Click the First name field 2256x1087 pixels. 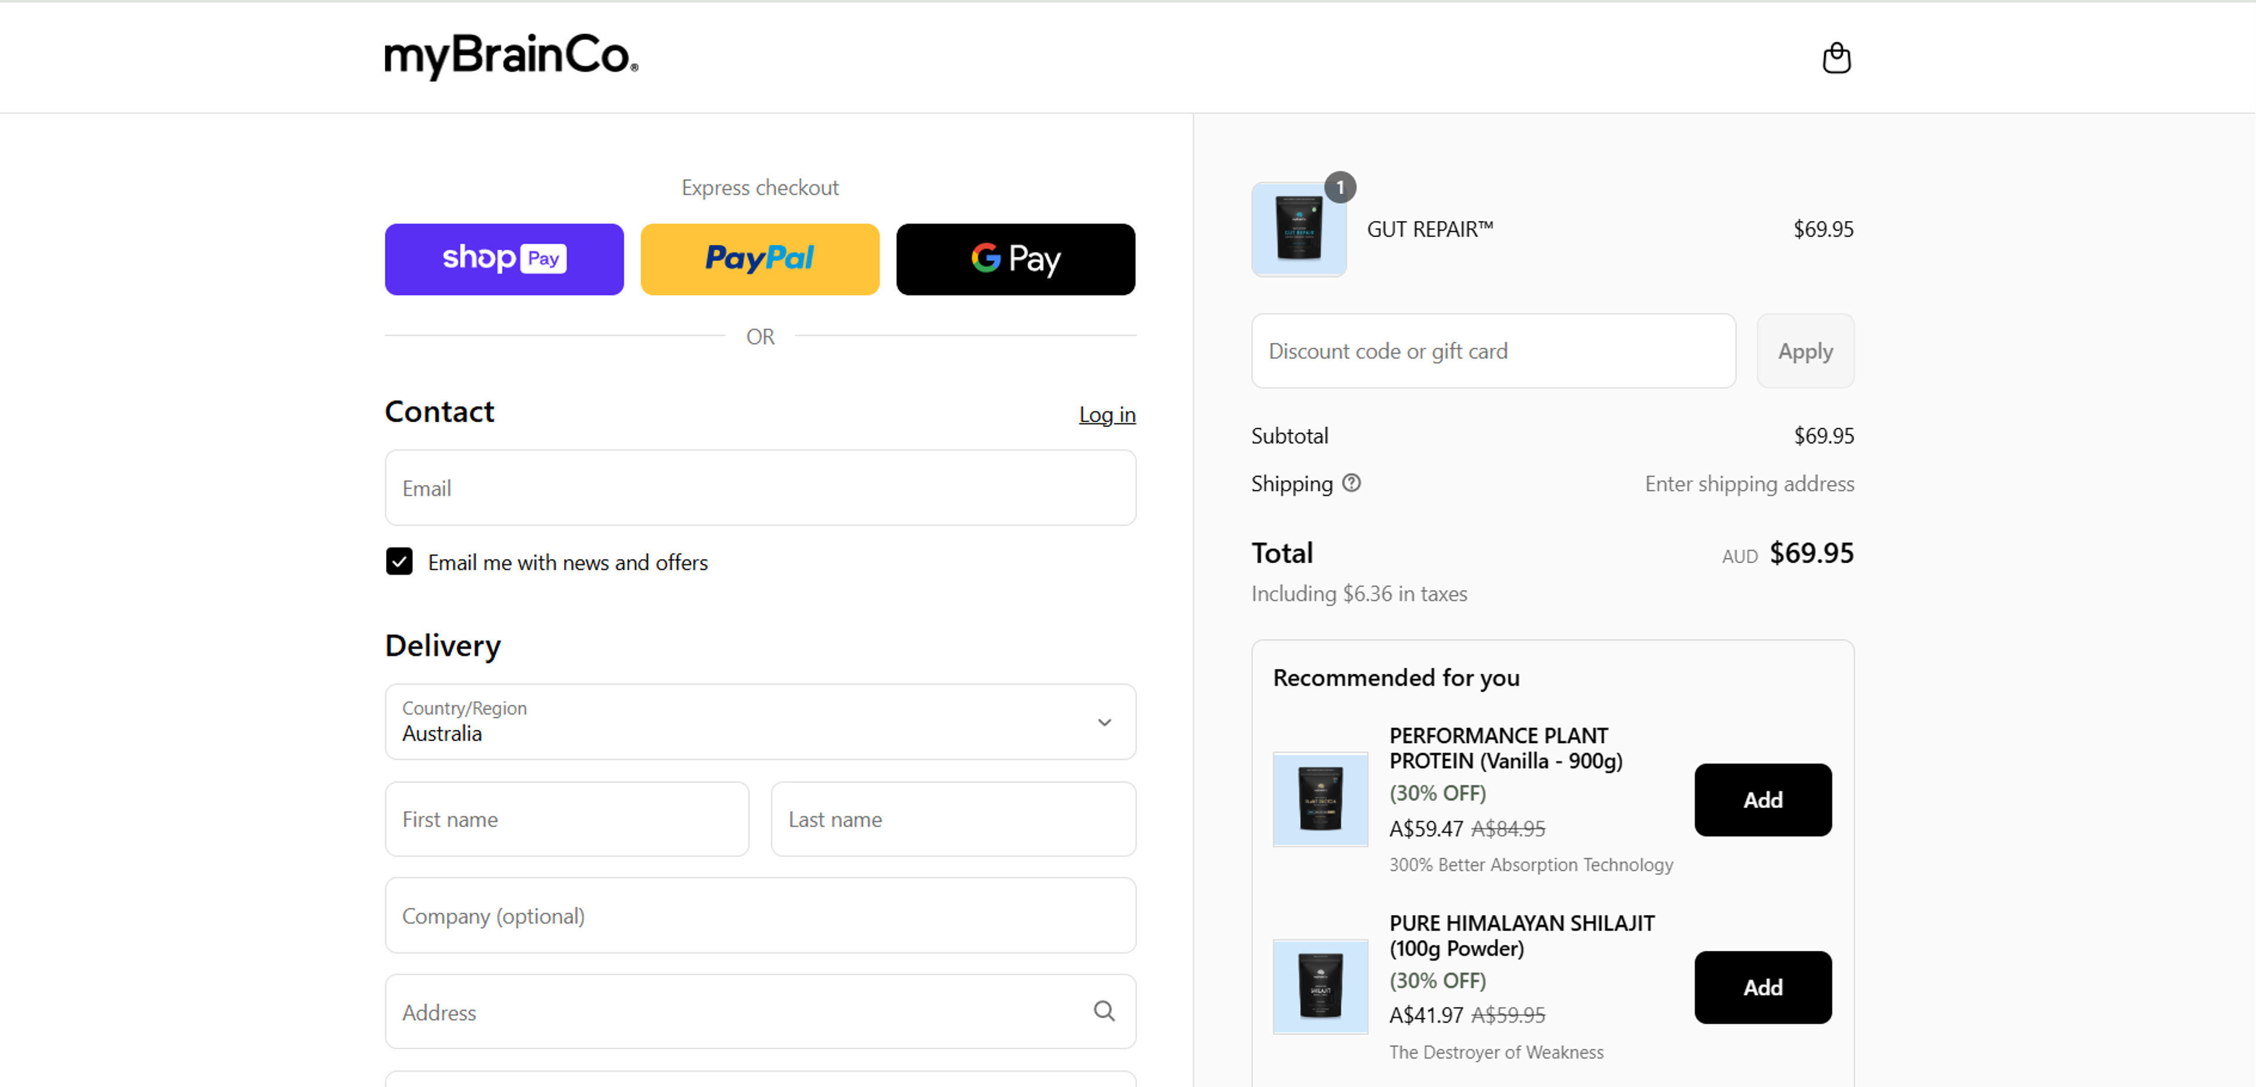tap(566, 818)
